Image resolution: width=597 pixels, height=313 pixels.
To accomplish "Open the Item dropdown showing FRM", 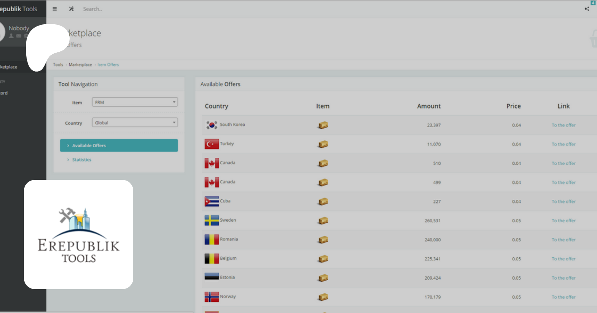I will coord(135,102).
